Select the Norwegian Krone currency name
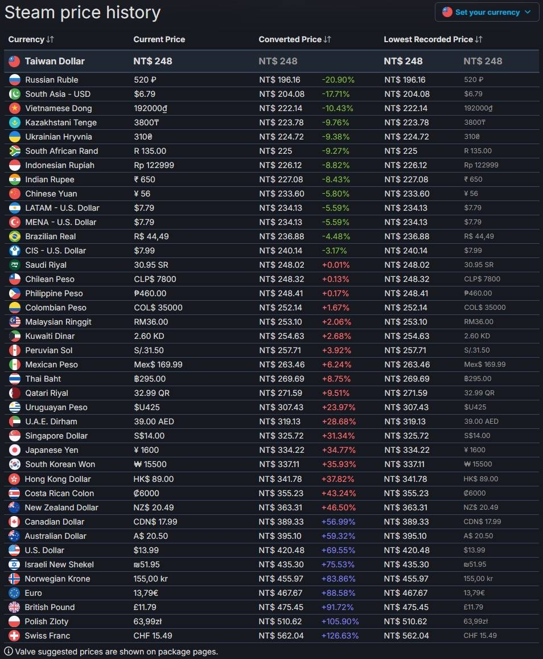This screenshot has width=543, height=659. coord(57,579)
